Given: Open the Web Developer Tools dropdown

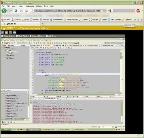Looking at the screenshot, I should [x=103, y=20].
